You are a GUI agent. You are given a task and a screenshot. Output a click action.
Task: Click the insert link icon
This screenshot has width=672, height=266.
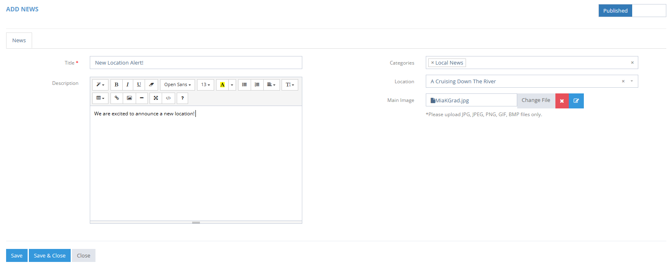point(117,98)
